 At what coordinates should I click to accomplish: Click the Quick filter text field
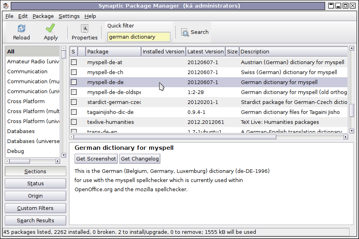pyautogui.click(x=138, y=37)
